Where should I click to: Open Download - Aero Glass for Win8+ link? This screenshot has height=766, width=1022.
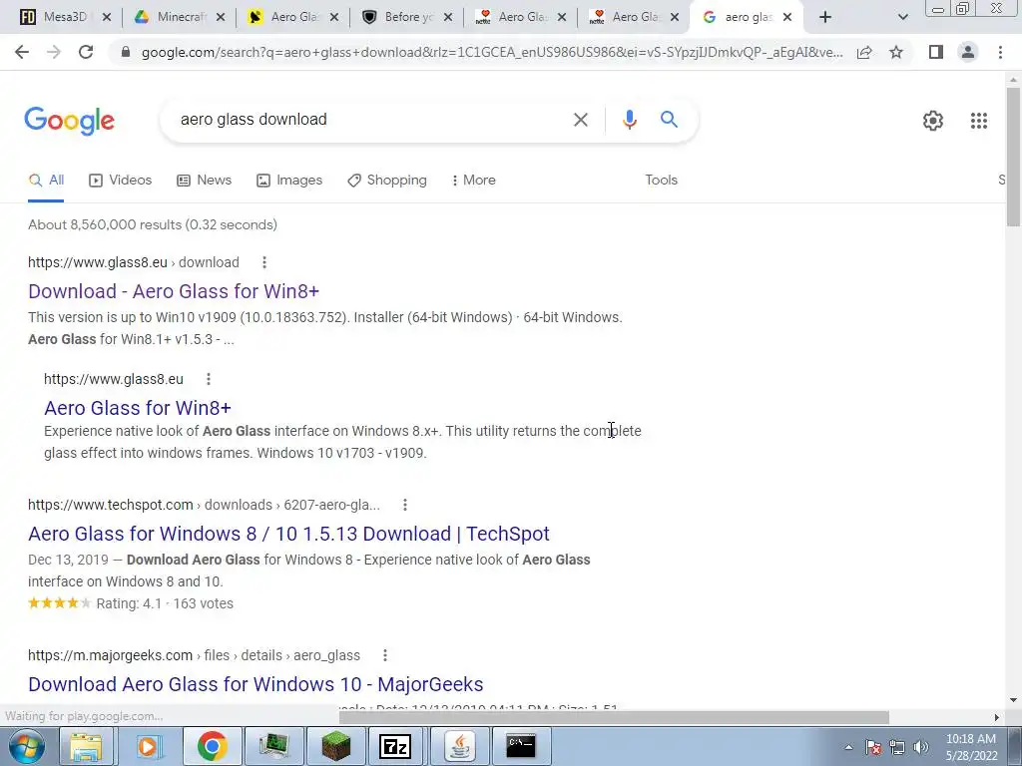174,291
